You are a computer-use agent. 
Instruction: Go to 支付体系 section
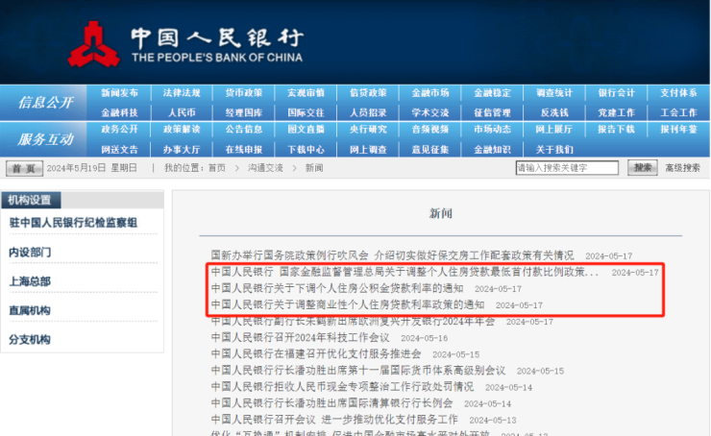[678, 93]
